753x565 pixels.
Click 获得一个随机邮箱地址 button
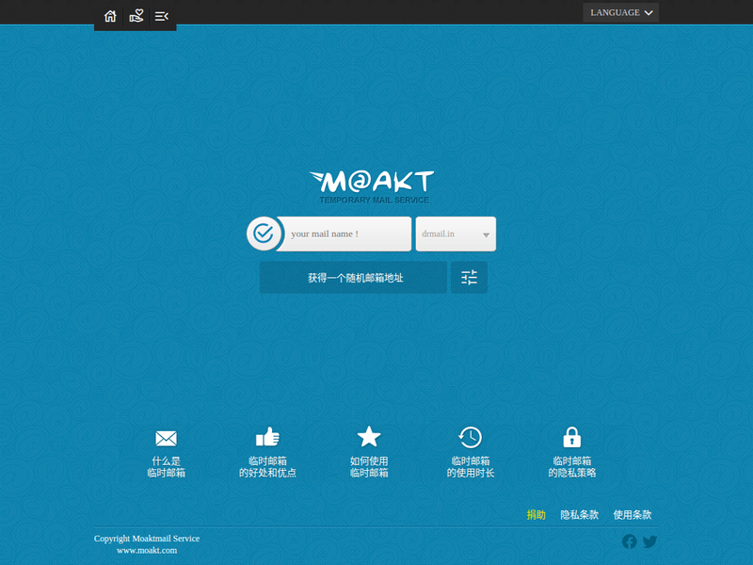pos(354,278)
